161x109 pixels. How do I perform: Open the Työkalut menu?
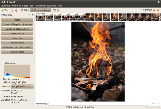[51, 5]
